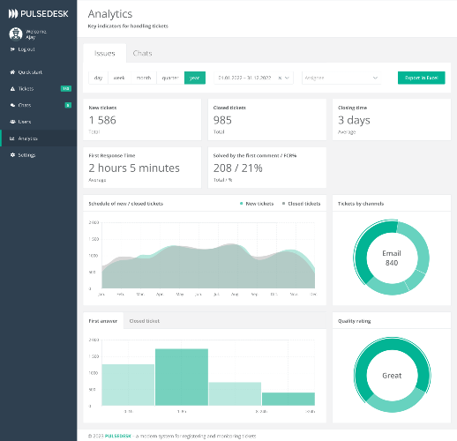This screenshot has width=457, height=441.
Task: Toggle the New tickets legend marker
Action: click(242, 204)
